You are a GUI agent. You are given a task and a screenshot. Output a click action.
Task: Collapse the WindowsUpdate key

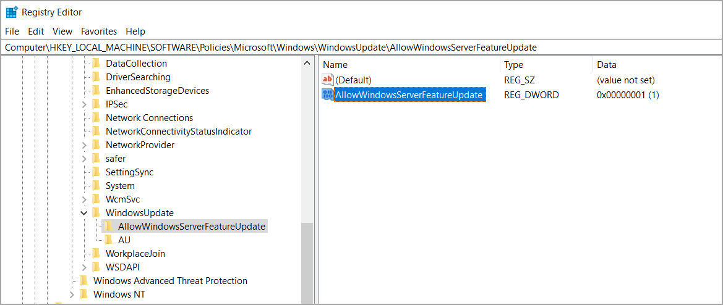point(84,212)
